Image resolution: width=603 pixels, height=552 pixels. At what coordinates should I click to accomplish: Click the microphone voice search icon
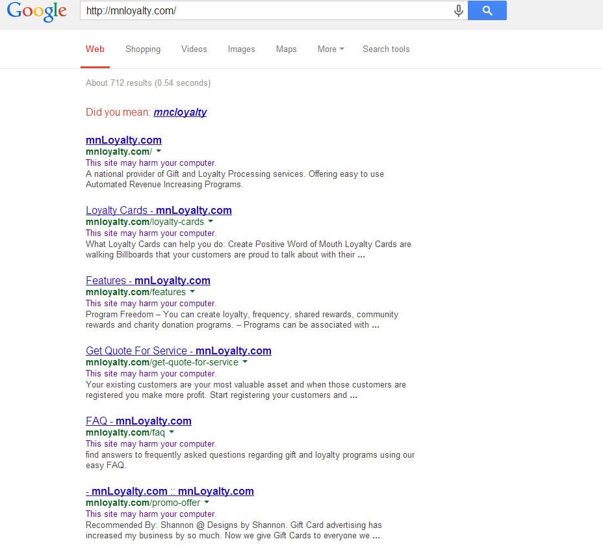(x=458, y=10)
